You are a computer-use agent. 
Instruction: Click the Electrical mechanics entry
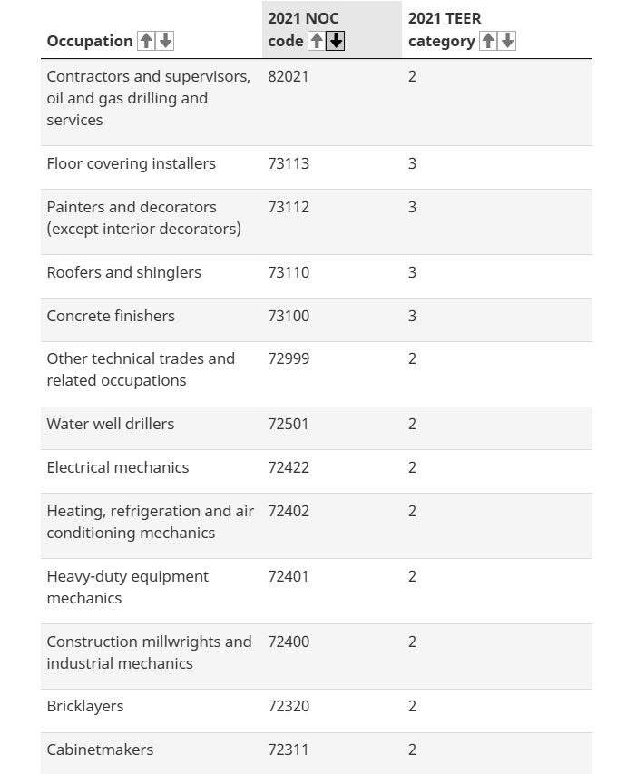(x=118, y=467)
